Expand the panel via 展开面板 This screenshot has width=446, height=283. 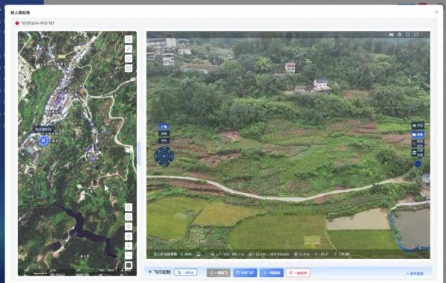click(x=415, y=273)
